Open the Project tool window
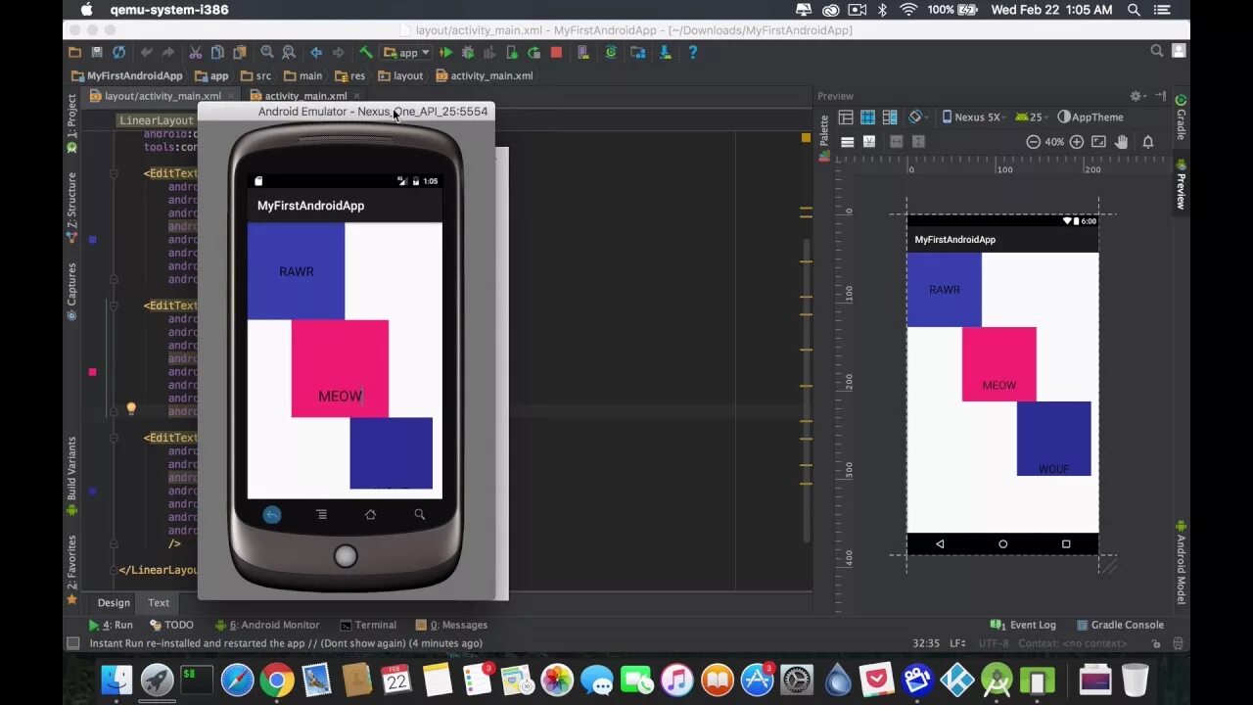Image resolution: width=1253 pixels, height=705 pixels. click(x=71, y=122)
